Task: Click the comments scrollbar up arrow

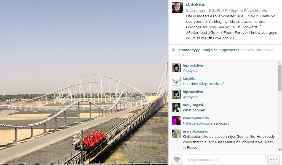Action: pos(280,63)
